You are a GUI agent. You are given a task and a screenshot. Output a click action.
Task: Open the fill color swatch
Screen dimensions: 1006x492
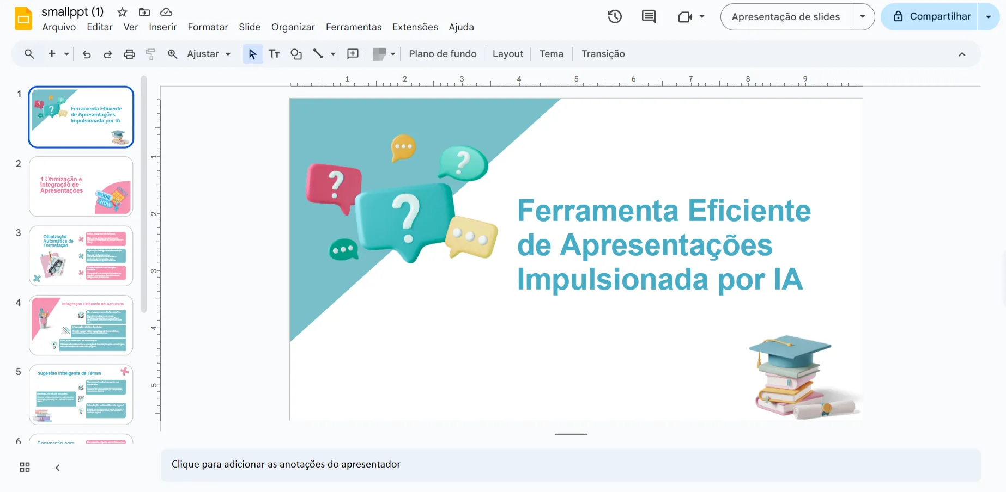click(380, 54)
